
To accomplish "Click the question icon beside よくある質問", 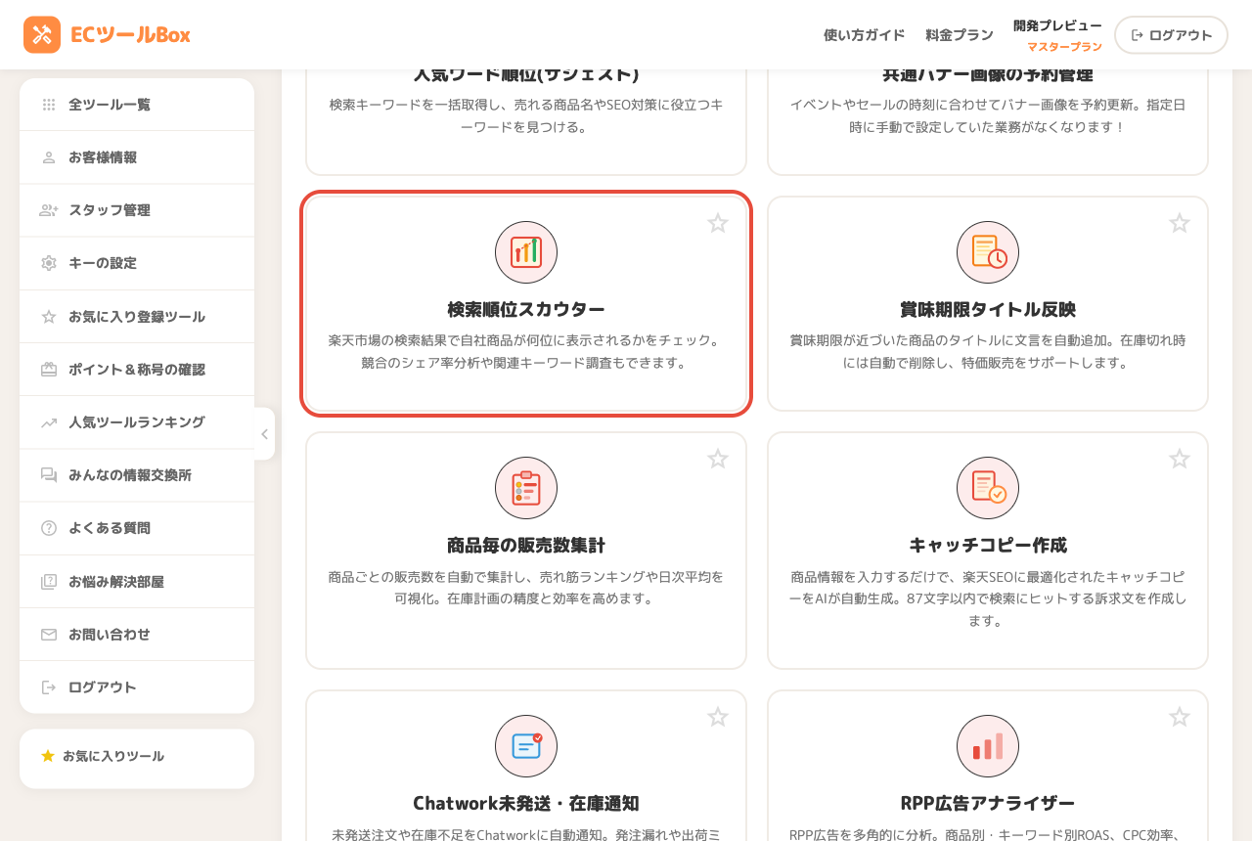I will click(x=49, y=528).
